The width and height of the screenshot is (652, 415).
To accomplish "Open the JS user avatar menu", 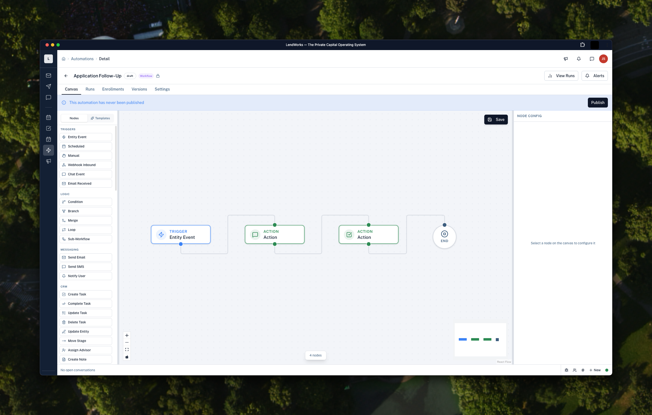I will pyautogui.click(x=603, y=59).
